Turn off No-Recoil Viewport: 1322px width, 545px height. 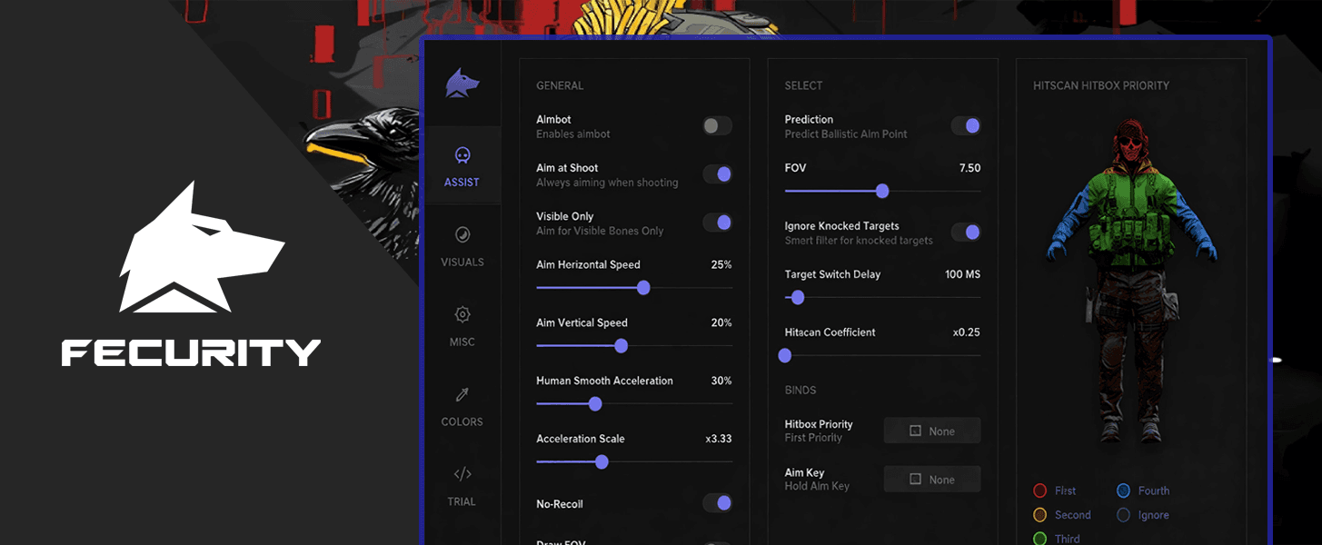pos(719,503)
